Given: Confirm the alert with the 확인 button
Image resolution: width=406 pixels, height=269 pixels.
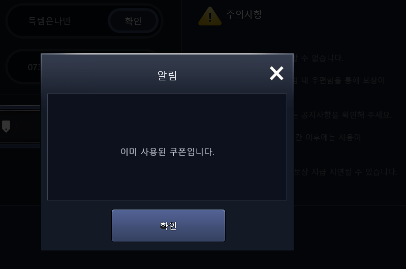Looking at the screenshot, I should pos(168,225).
